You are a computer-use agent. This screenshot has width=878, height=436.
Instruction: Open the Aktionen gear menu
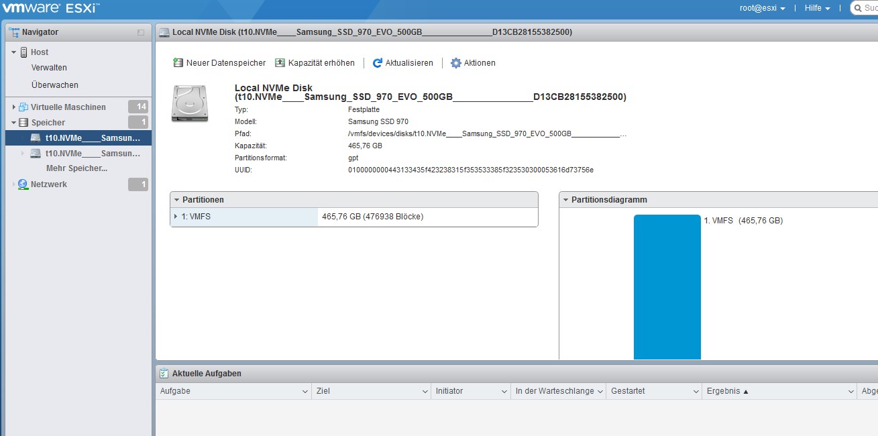[x=473, y=63]
